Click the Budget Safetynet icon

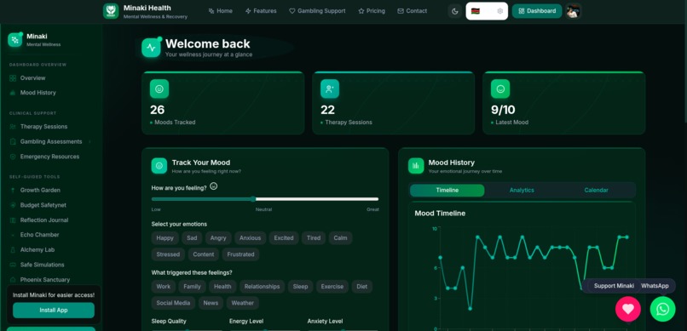[x=13, y=205]
